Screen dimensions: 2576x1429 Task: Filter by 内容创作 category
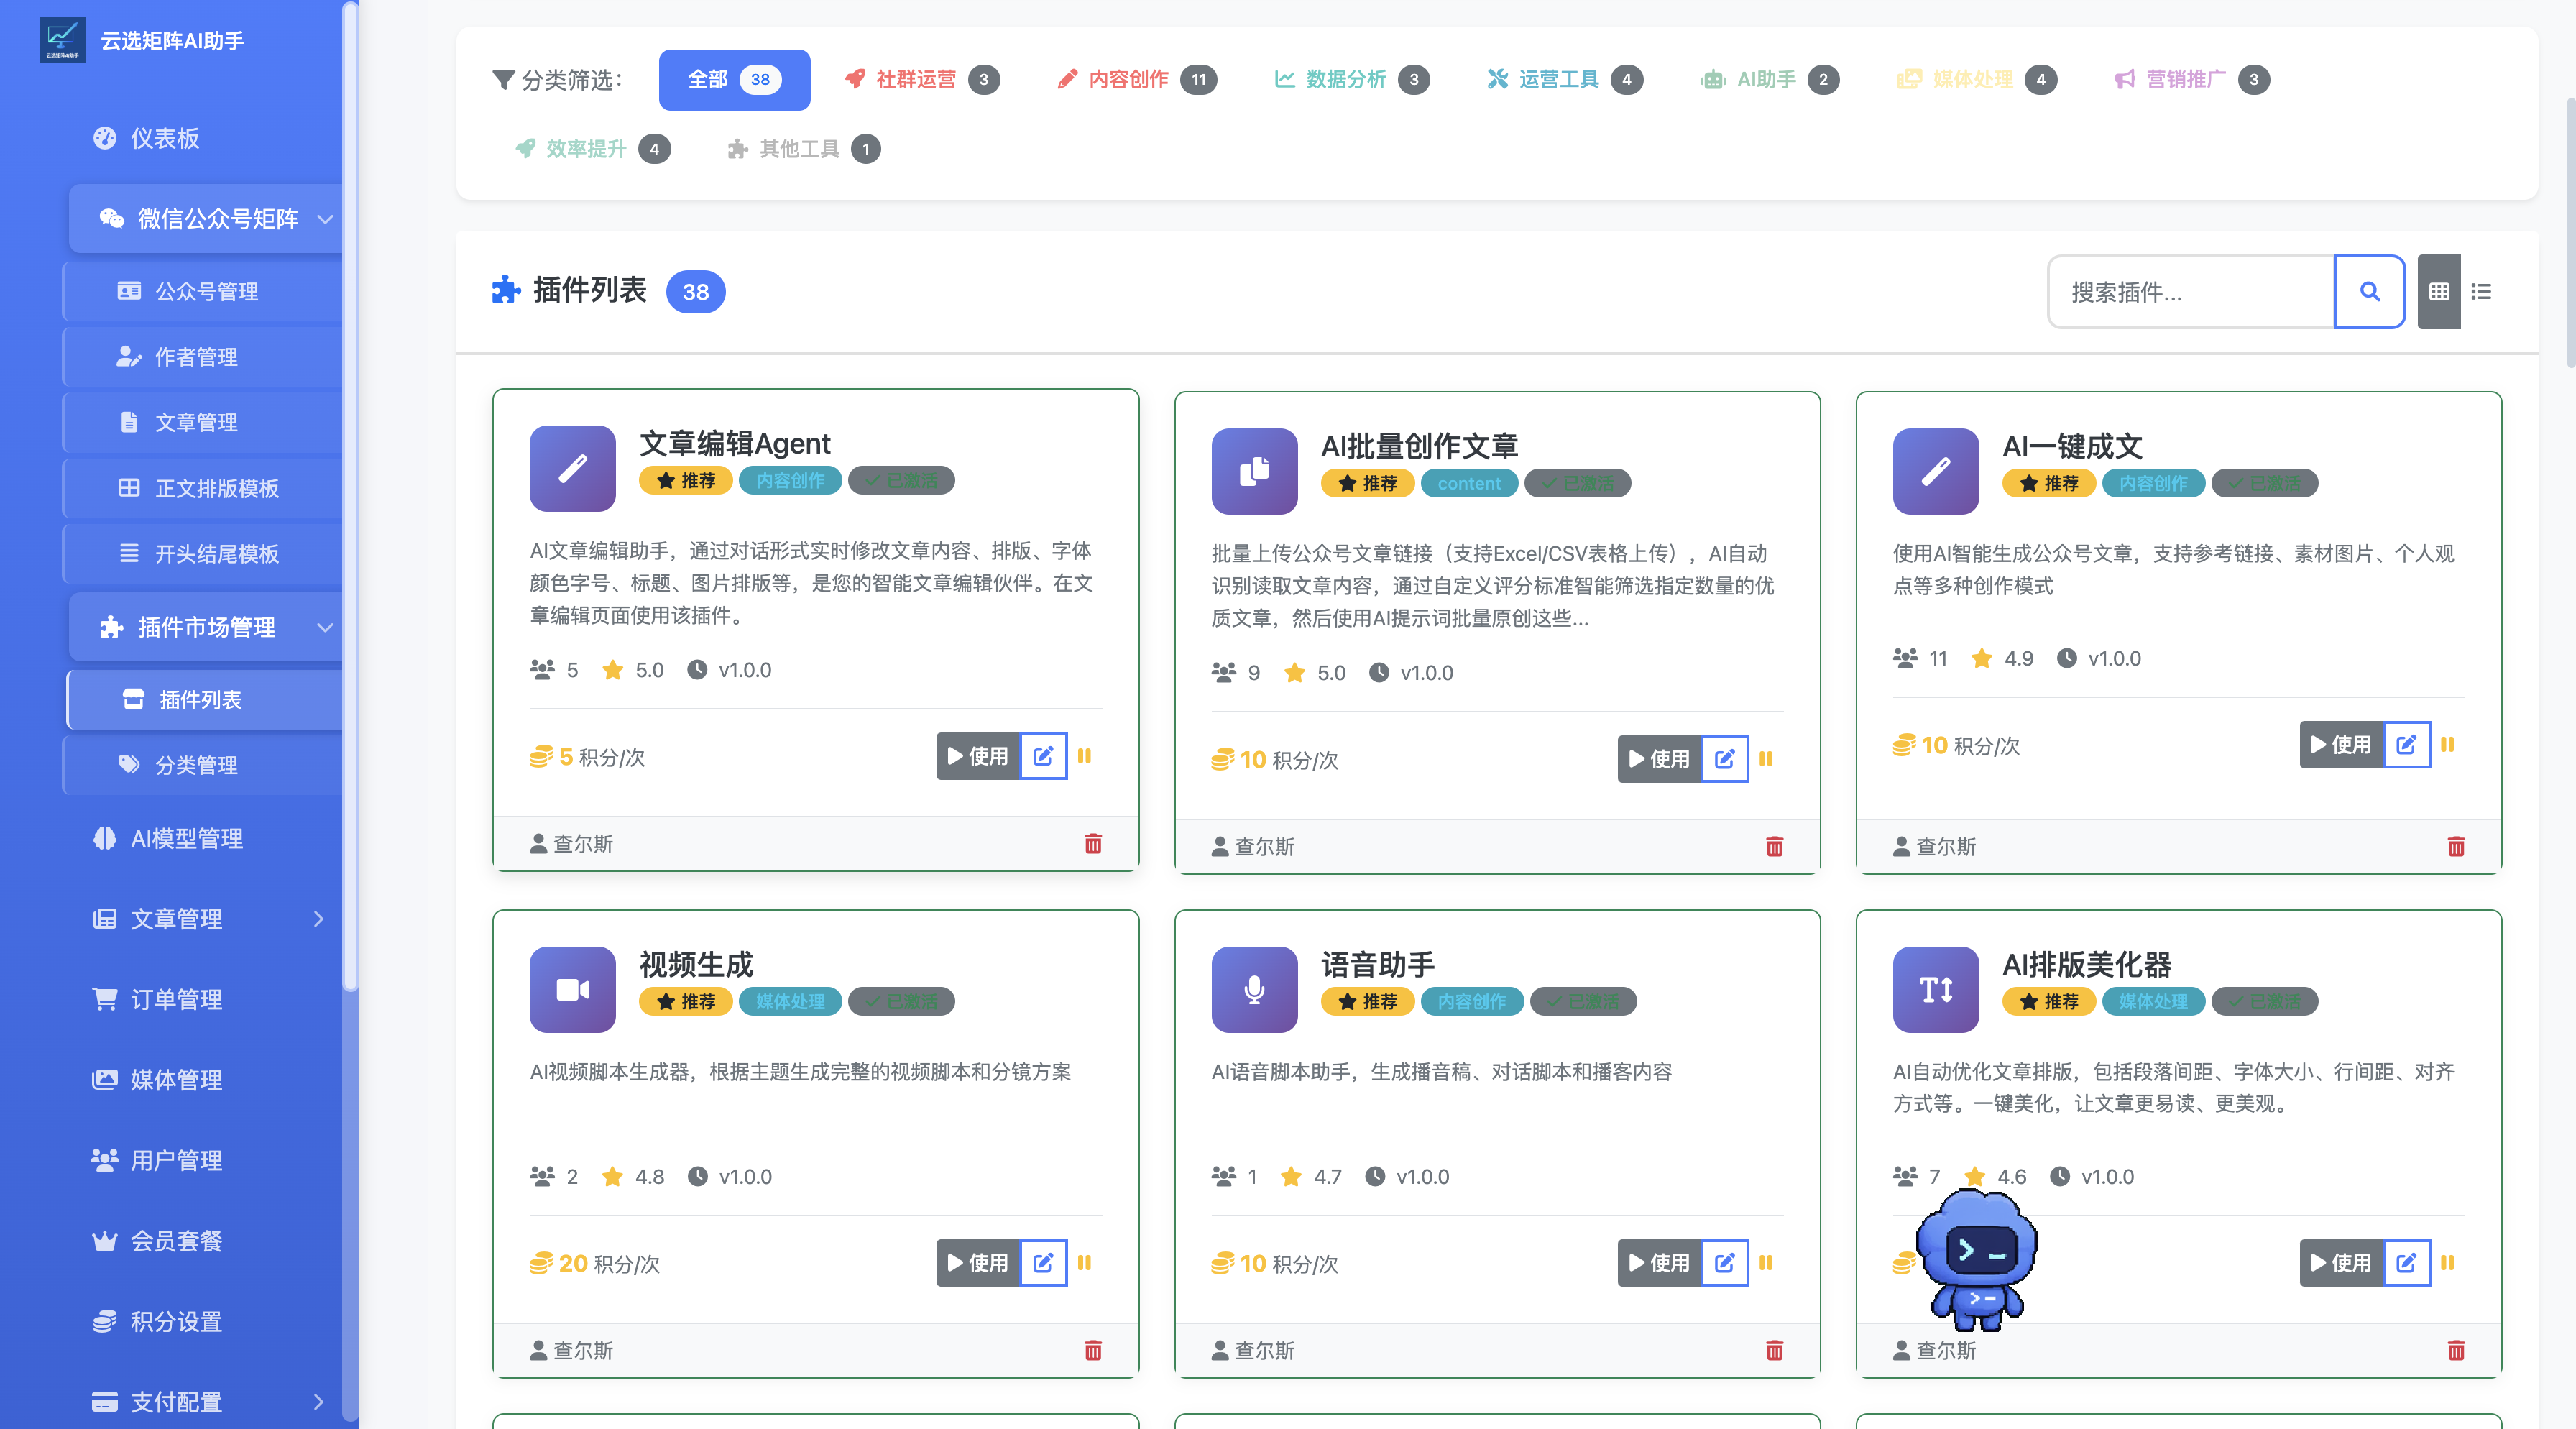pos(1137,79)
